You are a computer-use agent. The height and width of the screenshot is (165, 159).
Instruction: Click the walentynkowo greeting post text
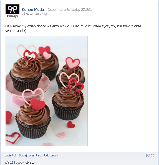pos(74,28)
